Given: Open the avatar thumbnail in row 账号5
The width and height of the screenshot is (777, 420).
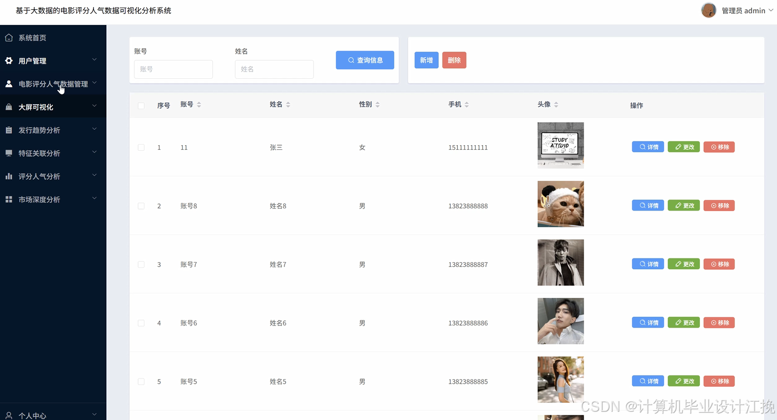Looking at the screenshot, I should point(561,380).
